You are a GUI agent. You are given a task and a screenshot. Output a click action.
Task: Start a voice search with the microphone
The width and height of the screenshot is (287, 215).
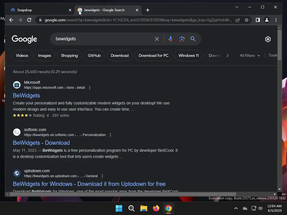click(x=171, y=39)
